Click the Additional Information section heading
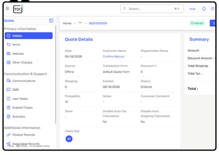 click(x=22, y=128)
